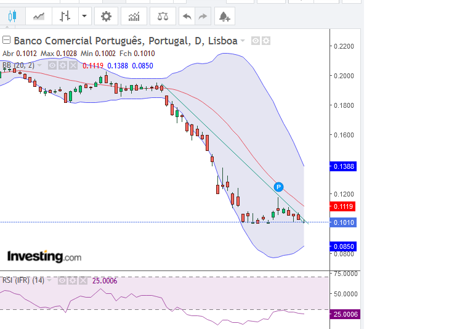Click the red 0.1119 basis price label

[x=342, y=206]
